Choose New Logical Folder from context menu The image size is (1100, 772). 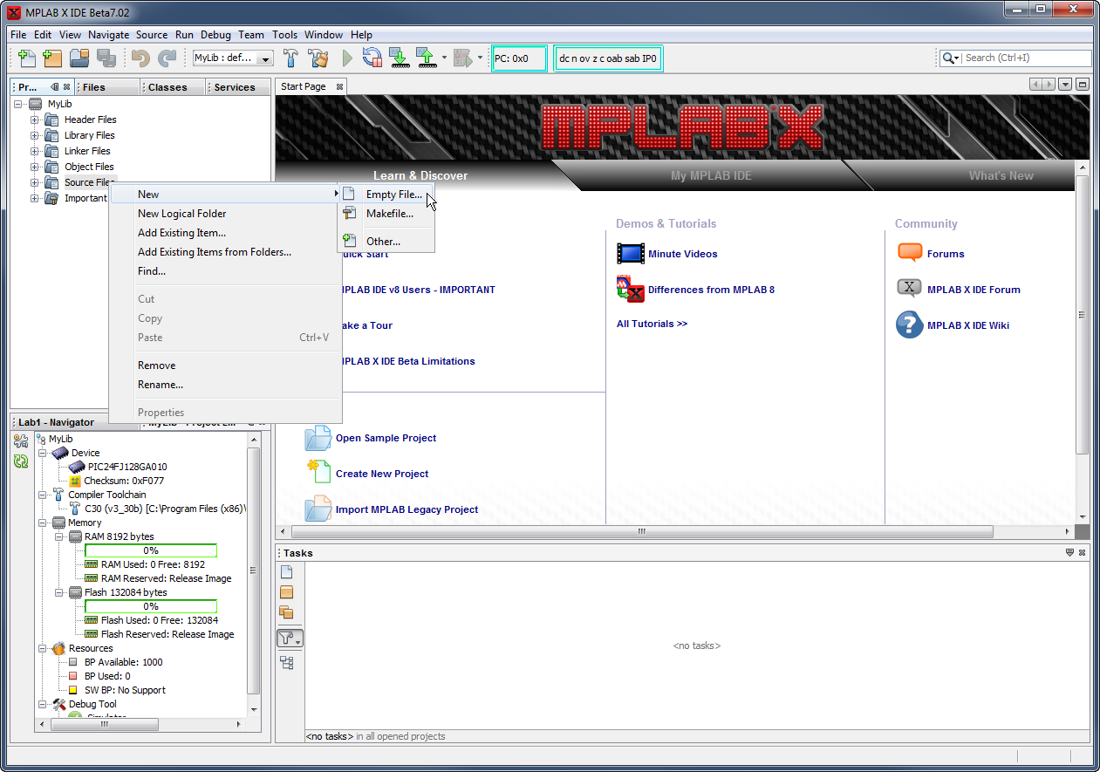pyautogui.click(x=181, y=213)
